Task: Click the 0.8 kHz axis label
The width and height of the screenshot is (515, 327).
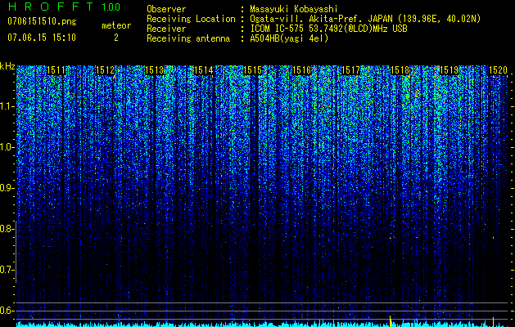Action: pos(7,229)
